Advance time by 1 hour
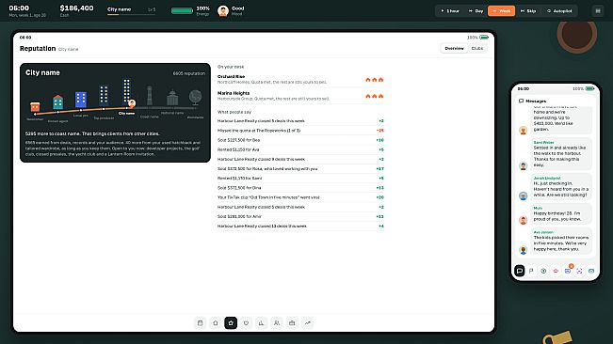This screenshot has width=613, height=344. click(450, 11)
